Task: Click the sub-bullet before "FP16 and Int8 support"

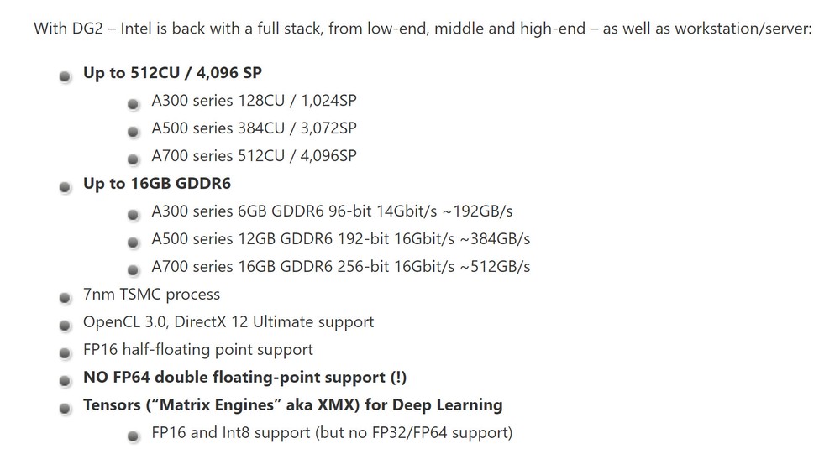Action: 133,436
